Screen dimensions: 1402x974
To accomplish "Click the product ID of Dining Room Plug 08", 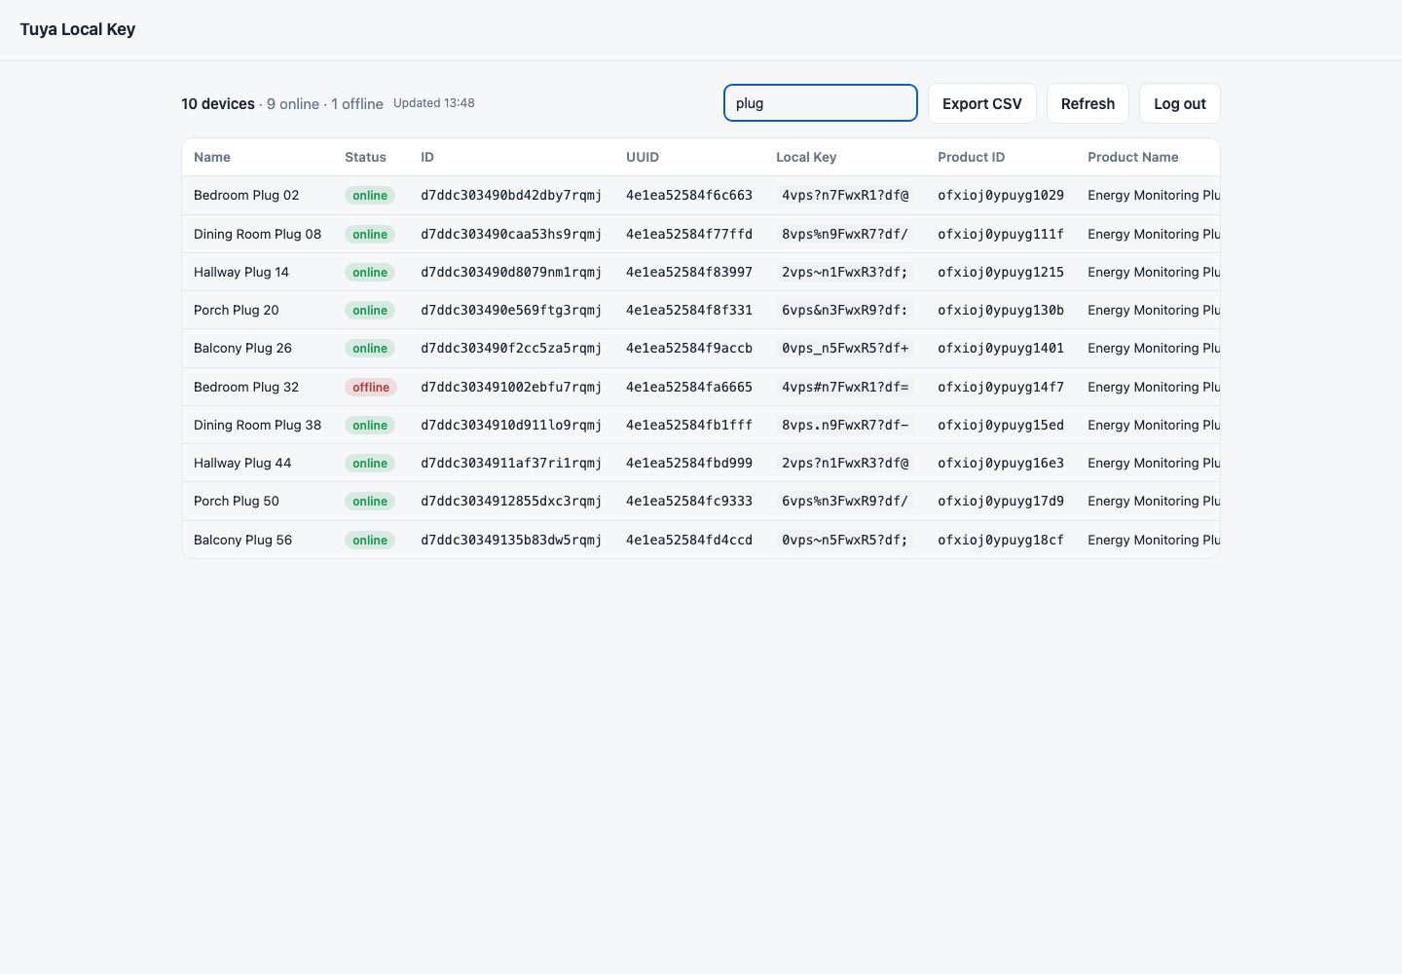I will 1001,234.
